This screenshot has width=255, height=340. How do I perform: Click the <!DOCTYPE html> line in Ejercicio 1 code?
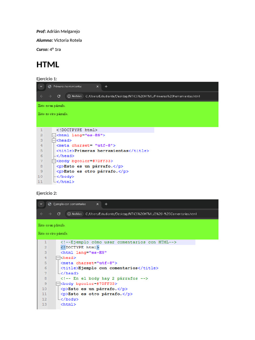pos(77,130)
